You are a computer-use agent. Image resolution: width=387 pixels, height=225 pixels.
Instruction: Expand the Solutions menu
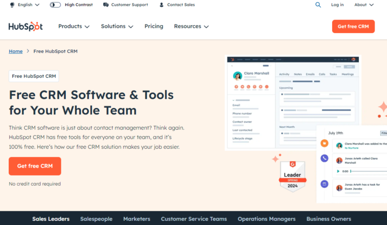point(117,26)
